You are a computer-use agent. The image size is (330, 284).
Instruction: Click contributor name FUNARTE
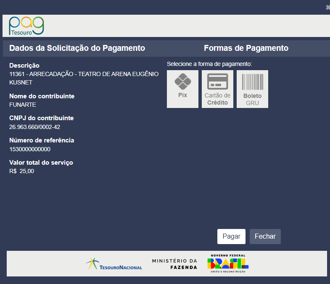tap(23, 105)
